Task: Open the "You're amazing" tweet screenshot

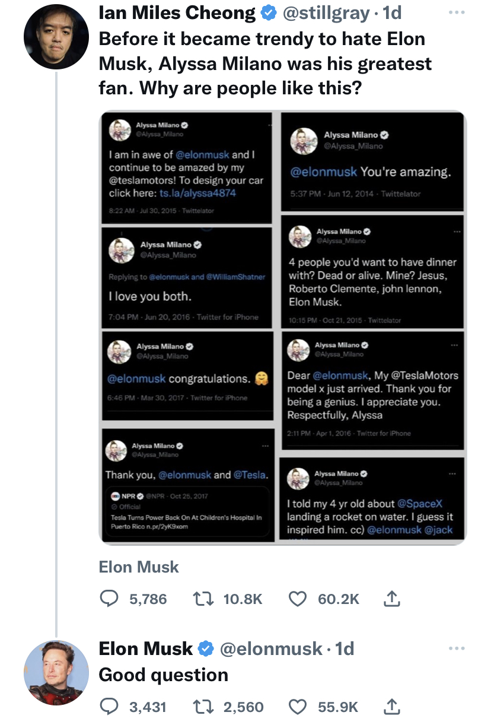Action: point(372,163)
